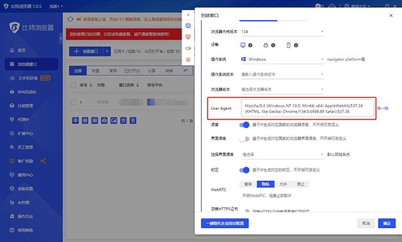This screenshot has height=242, width=402.
Task: Close the 创建窗口 dialog with X
Action: (x=391, y=15)
